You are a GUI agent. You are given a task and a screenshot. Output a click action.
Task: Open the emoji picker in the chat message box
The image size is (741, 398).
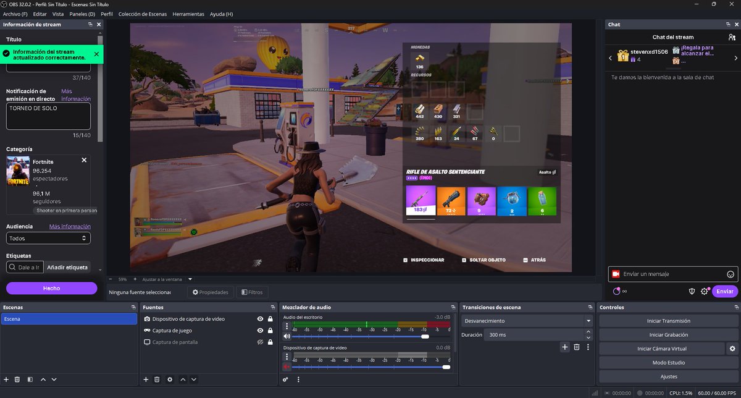click(x=731, y=274)
